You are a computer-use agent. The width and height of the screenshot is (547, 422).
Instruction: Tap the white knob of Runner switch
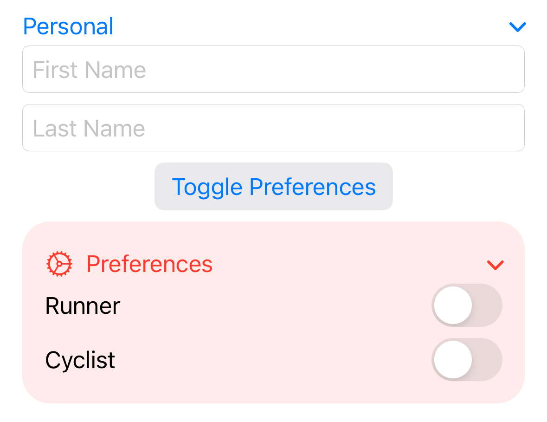click(x=453, y=305)
